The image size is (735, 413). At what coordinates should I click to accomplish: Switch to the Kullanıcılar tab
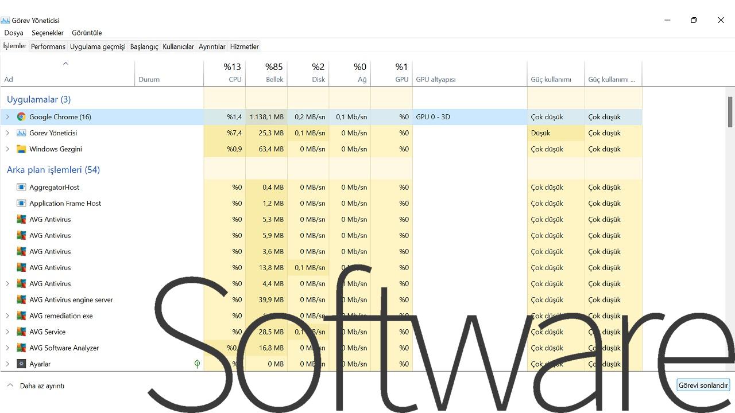[179, 46]
